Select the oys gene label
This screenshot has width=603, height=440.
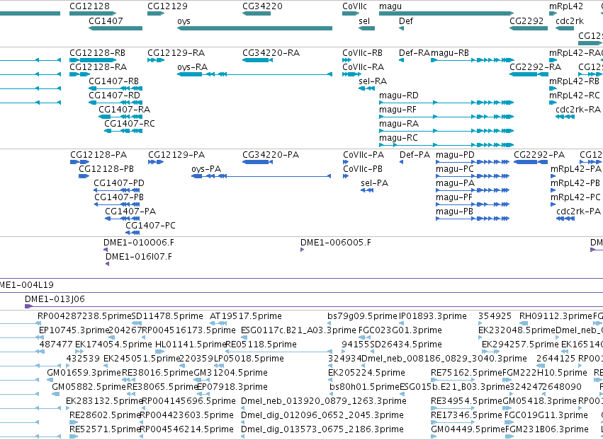pyautogui.click(x=184, y=21)
